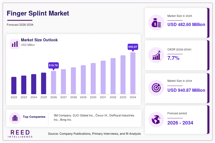215x143 pixels.
Task: Click the 2033 bar in the chart
Action: coord(123,75)
